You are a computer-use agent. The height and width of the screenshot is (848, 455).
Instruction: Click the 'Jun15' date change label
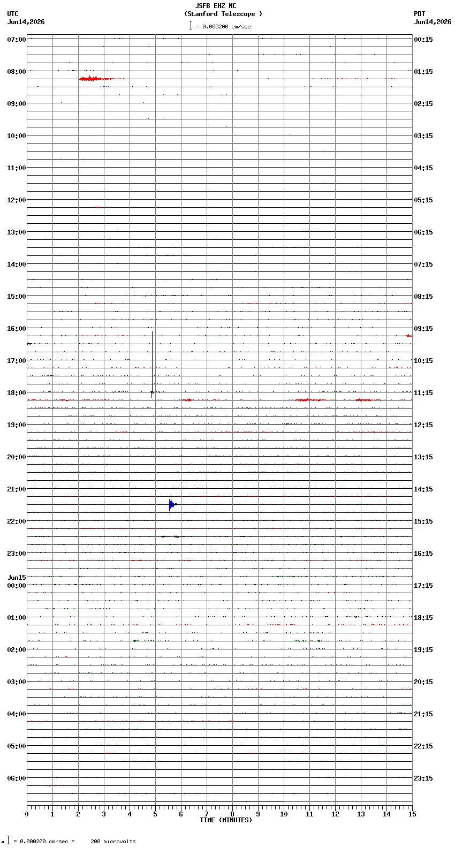17,578
